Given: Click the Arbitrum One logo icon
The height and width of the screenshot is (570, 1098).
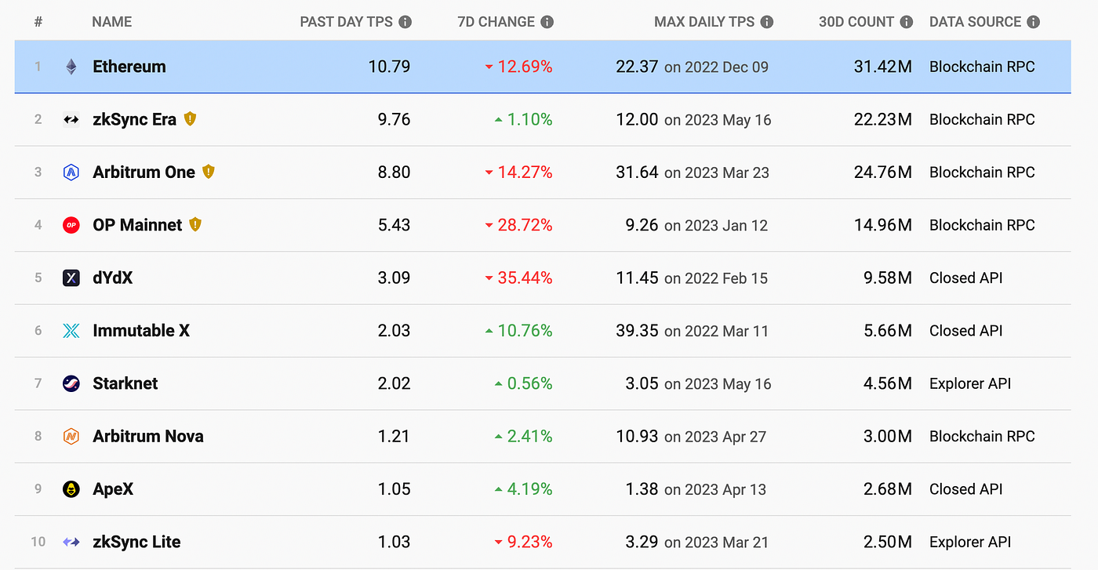Looking at the screenshot, I should point(71,172).
